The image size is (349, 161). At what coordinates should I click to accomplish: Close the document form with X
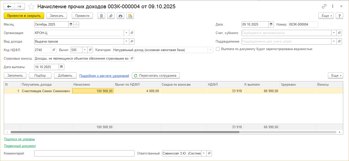pos(341,7)
